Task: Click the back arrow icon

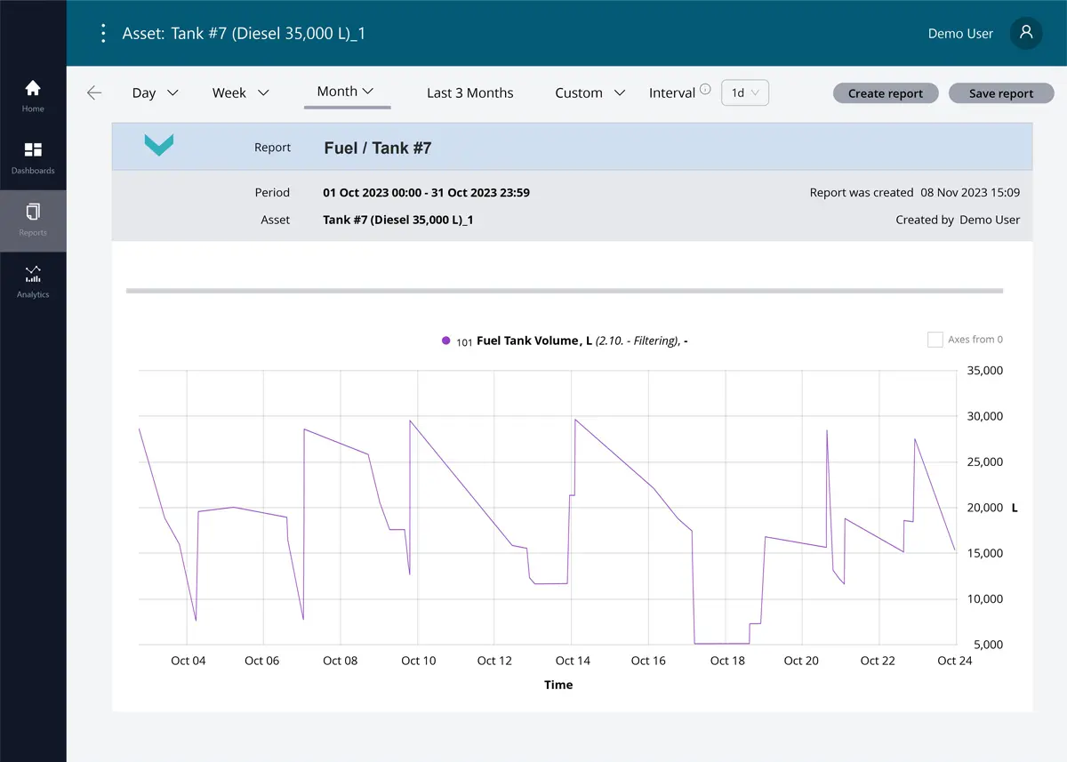Action: [94, 93]
